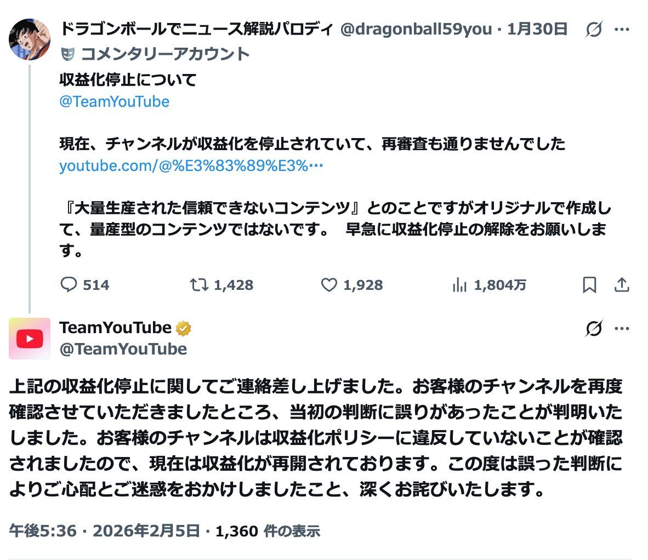Click the @dragonball59you handle
Viewport: 648px width, 560px height.
click(416, 29)
